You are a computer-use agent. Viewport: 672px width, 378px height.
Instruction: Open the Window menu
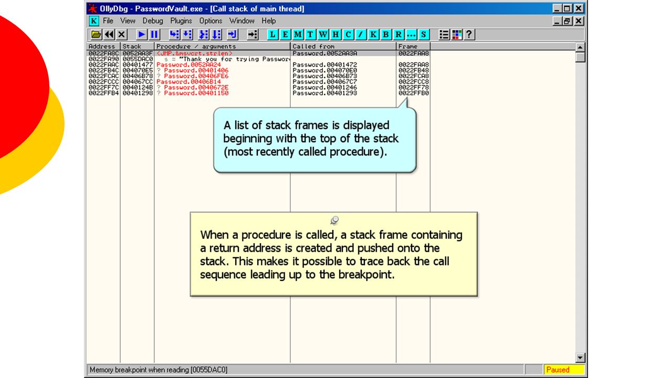241,21
